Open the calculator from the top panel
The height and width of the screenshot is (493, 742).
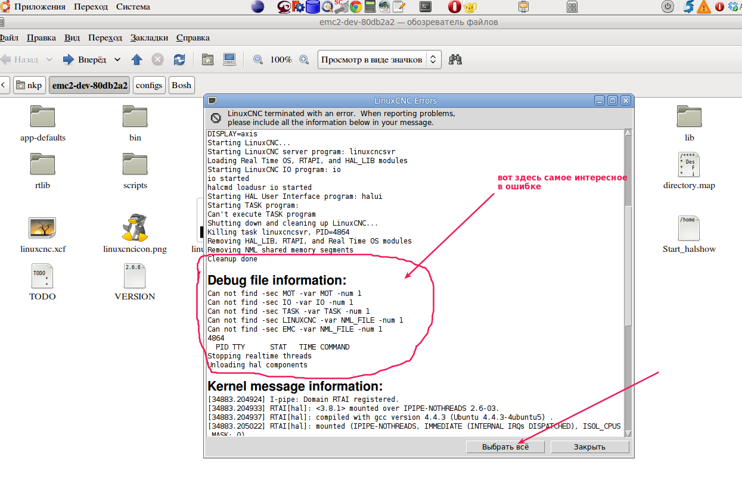370,7
